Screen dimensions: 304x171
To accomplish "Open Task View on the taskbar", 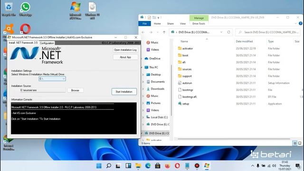I will [x=118, y=166].
